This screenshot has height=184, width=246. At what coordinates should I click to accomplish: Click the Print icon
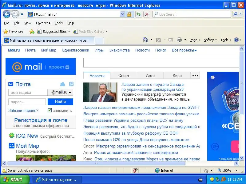179,40
